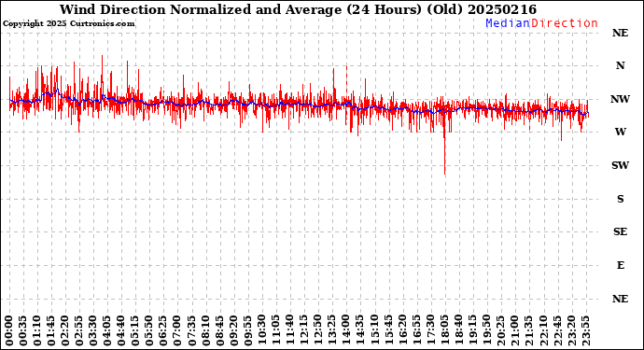Image resolution: width=644 pixels, height=350 pixels.
Task: Click the 23:55 time axis label
Action: [x=585, y=330]
